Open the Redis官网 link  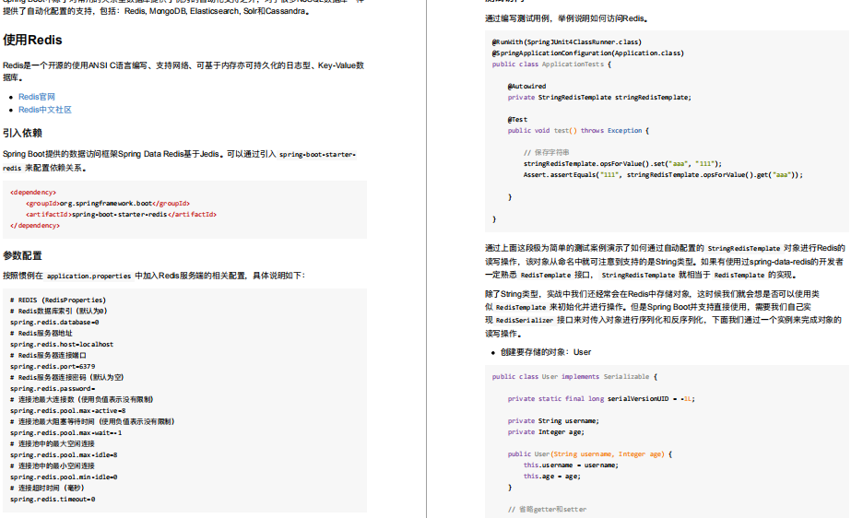[37, 97]
